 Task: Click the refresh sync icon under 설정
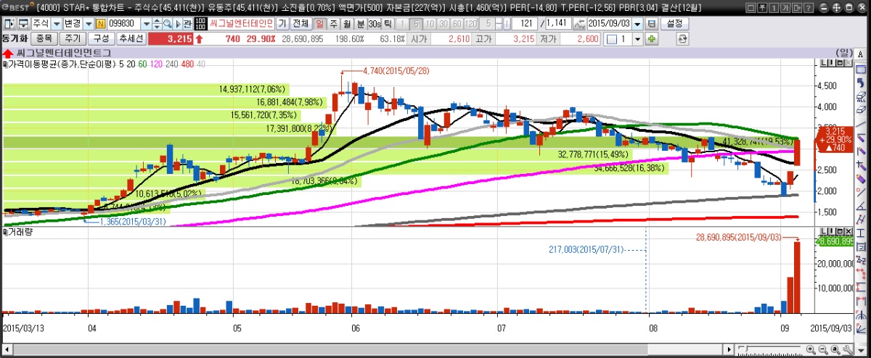pyautogui.click(x=682, y=39)
